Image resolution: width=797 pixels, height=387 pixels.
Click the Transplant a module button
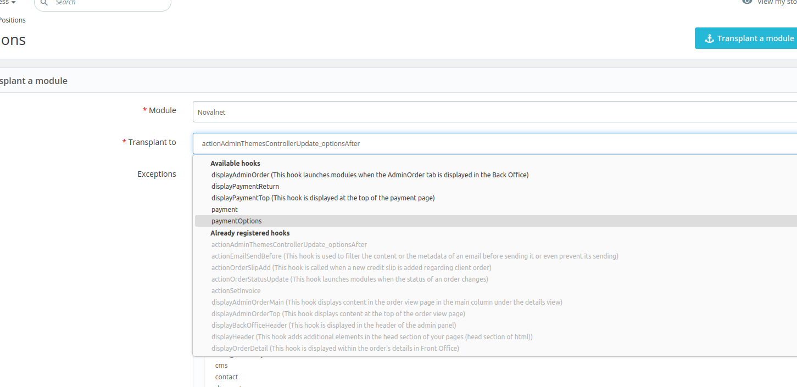[746, 38]
